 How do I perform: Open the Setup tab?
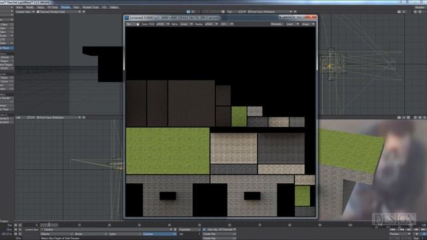pyautogui.click(x=41, y=7)
